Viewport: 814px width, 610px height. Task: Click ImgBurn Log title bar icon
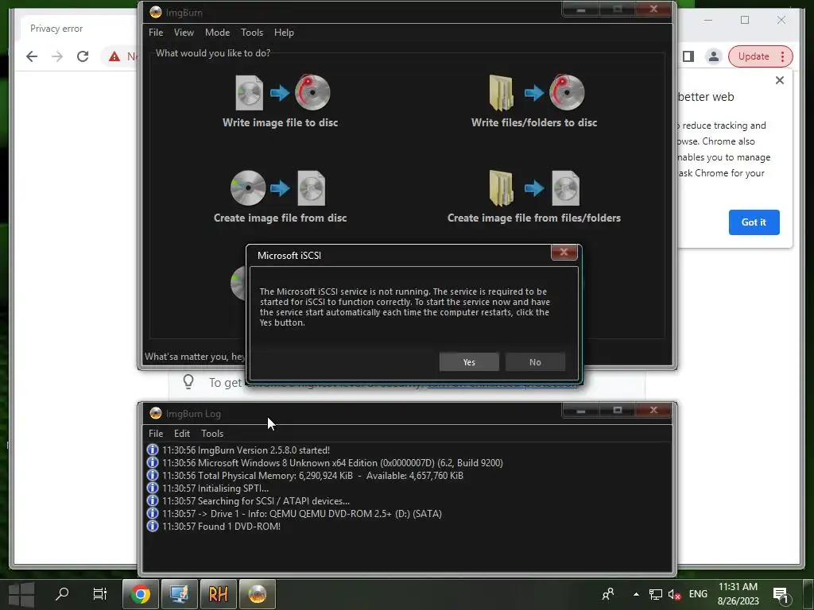pyautogui.click(x=155, y=413)
